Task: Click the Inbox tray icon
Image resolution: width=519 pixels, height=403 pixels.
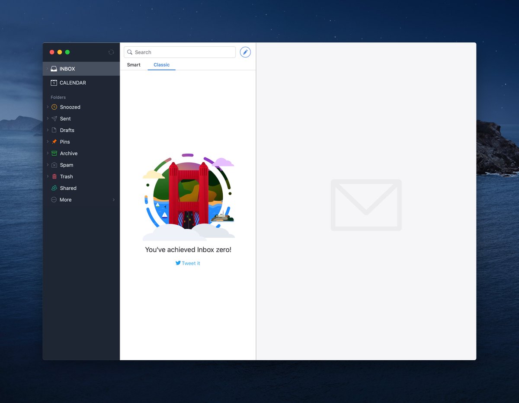Action: (x=54, y=69)
